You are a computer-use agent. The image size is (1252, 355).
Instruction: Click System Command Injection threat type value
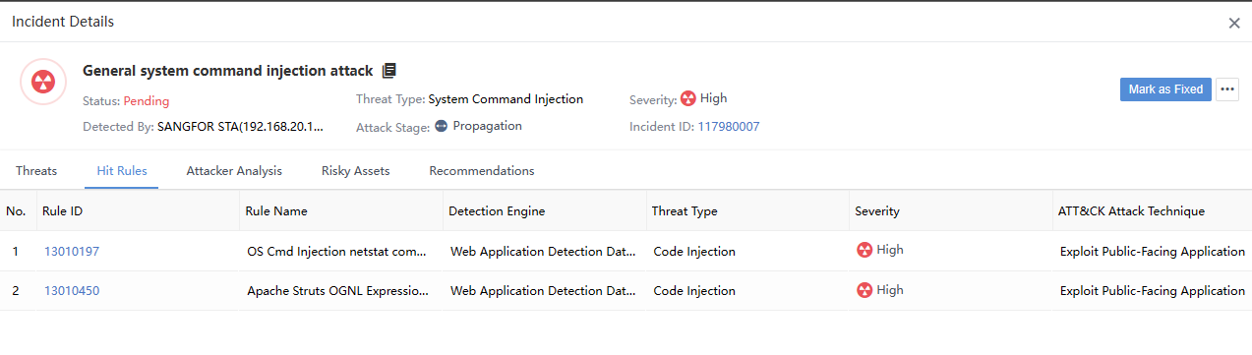point(506,99)
